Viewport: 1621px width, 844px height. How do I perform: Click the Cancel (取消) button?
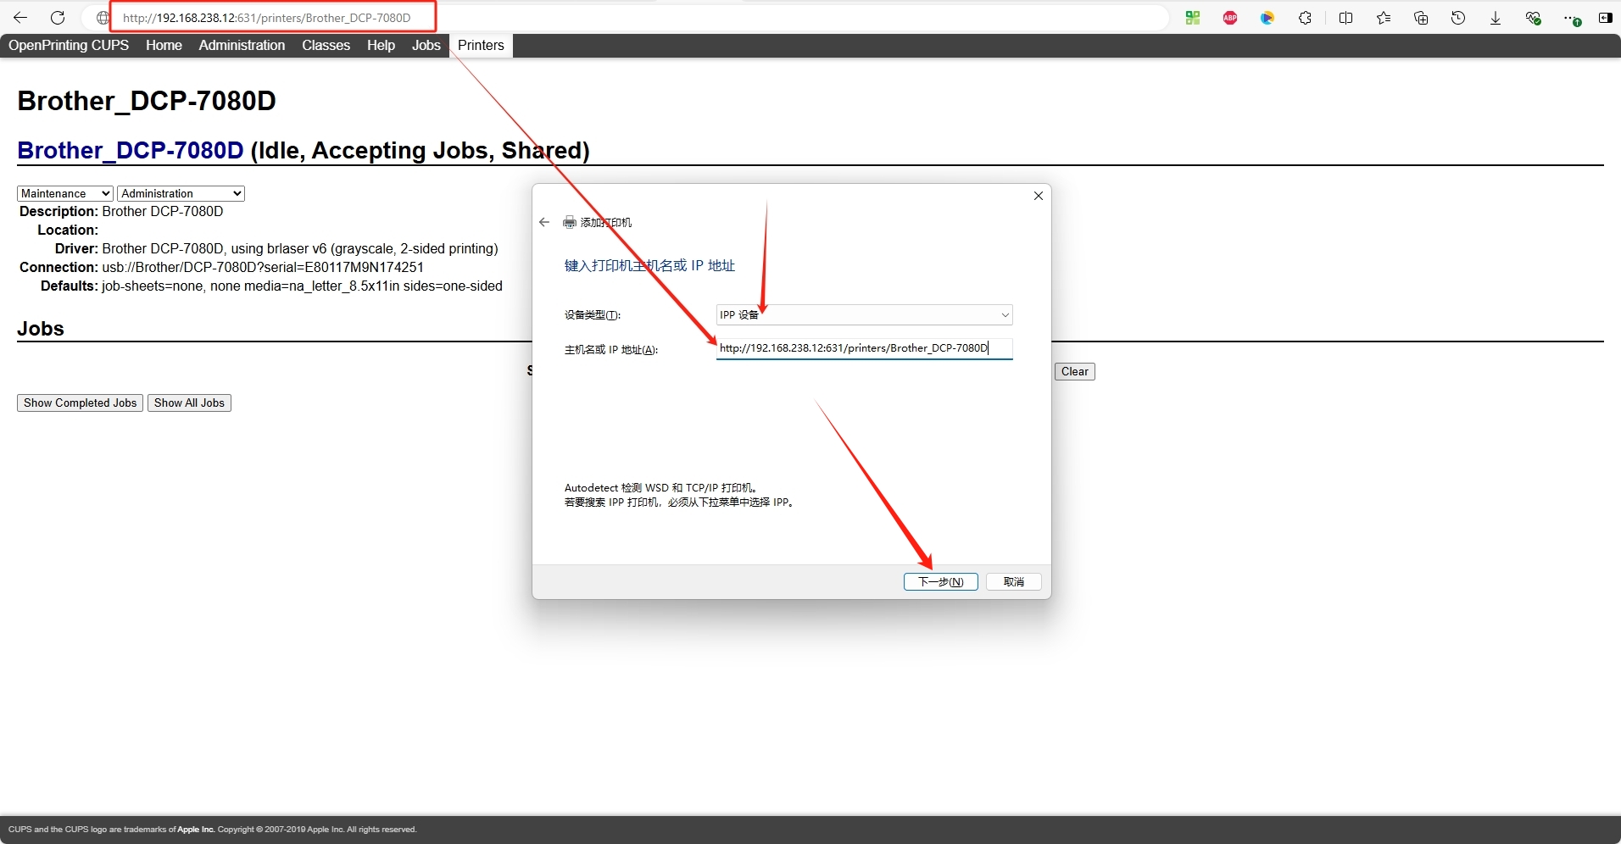1014,581
